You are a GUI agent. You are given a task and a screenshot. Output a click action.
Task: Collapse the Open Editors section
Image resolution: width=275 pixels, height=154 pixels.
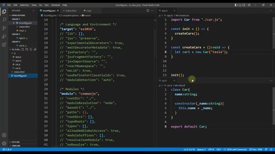click(18, 15)
